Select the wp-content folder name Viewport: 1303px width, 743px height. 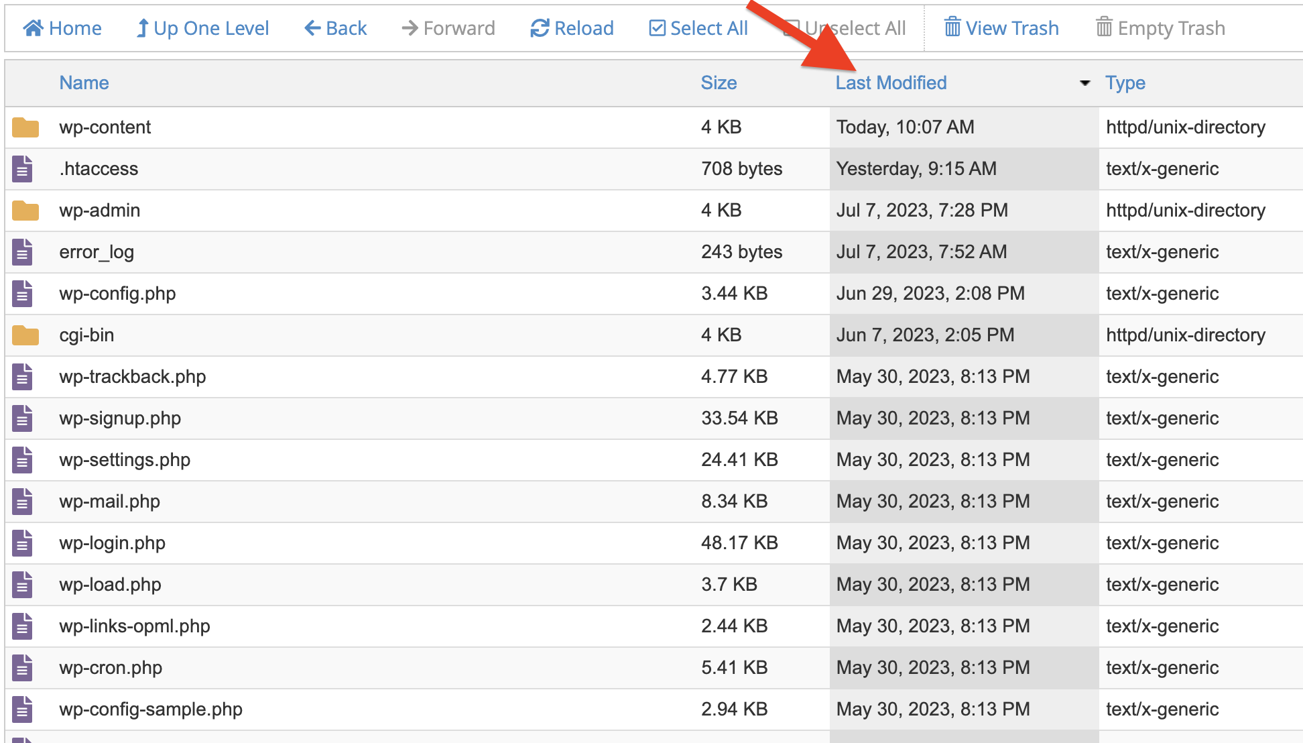(105, 127)
